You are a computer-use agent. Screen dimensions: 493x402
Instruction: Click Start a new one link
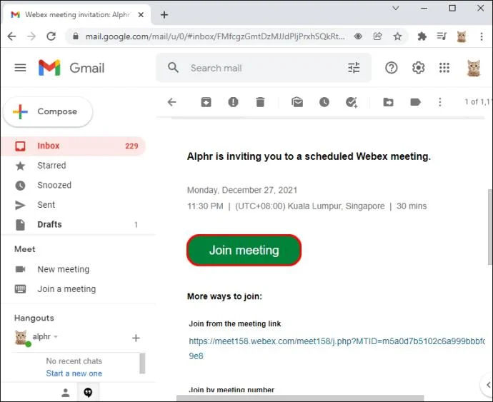(x=74, y=373)
